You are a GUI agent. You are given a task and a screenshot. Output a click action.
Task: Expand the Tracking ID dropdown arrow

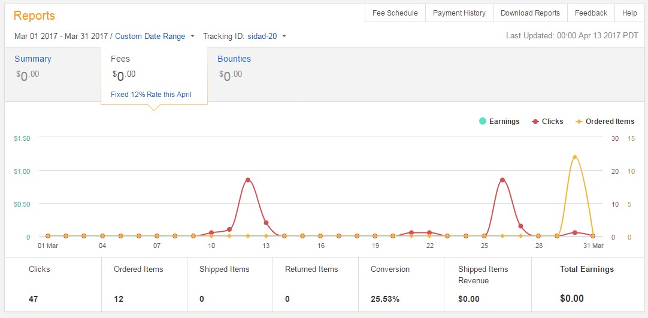coord(284,36)
